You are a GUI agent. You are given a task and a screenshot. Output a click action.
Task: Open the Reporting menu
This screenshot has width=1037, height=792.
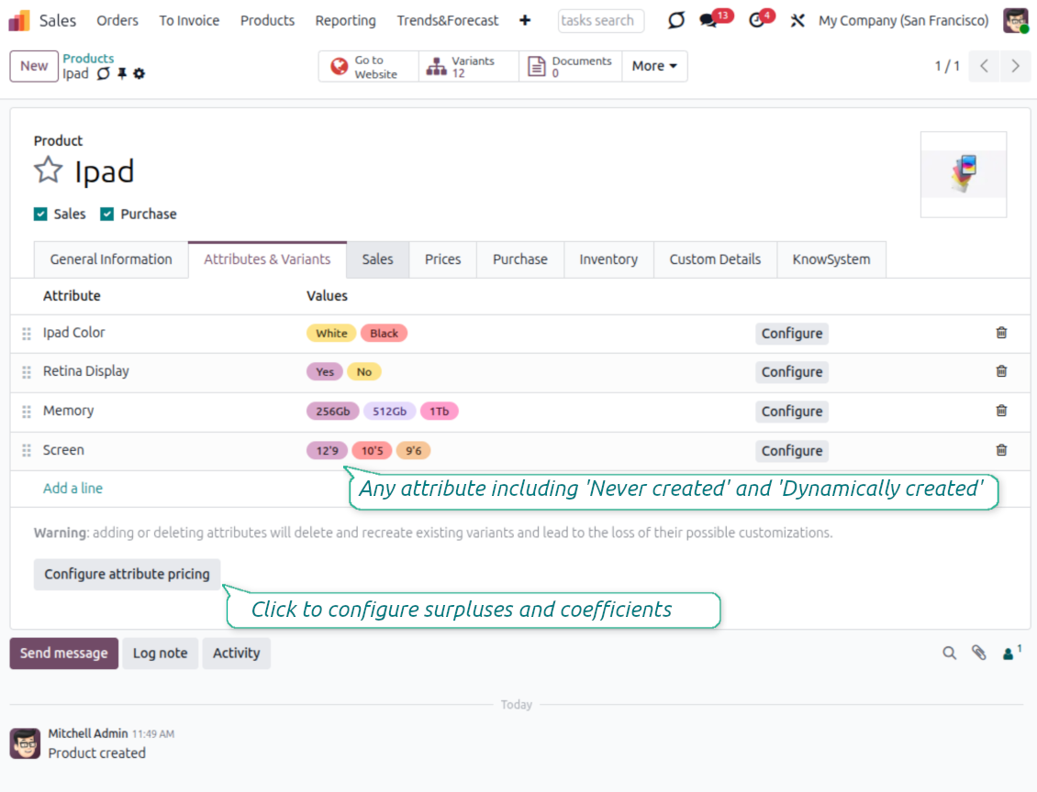click(345, 20)
